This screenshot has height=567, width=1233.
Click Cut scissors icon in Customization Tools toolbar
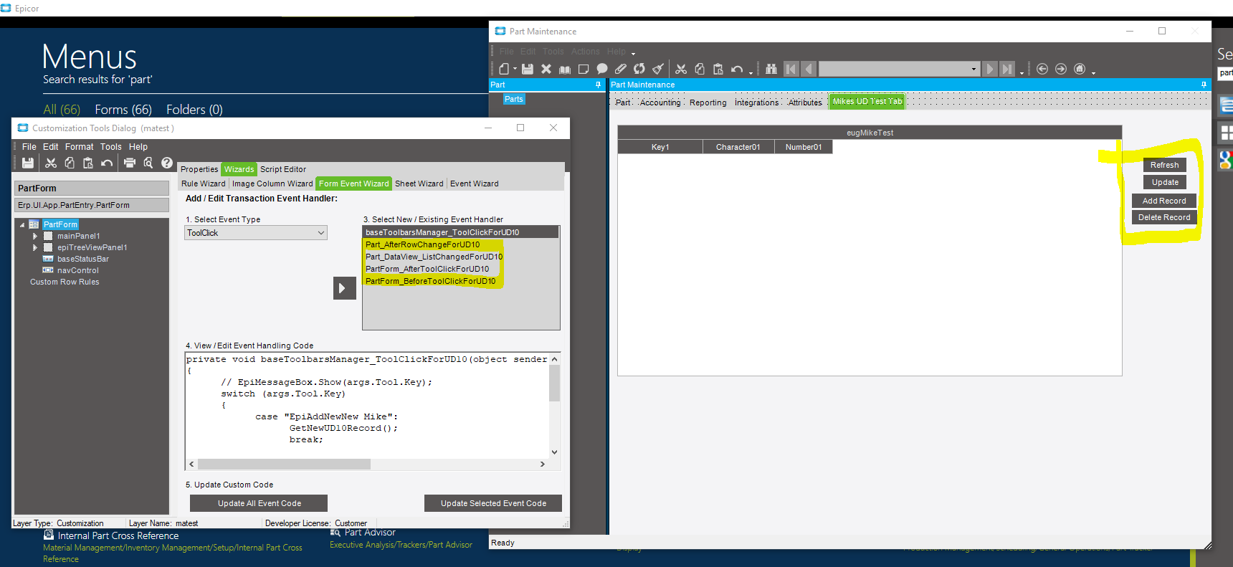tap(51, 163)
